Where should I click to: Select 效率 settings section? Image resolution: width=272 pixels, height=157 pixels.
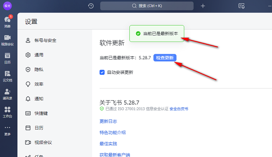(x=34, y=84)
